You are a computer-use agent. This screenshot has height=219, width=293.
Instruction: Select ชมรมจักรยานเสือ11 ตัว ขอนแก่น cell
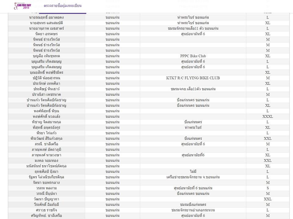(193, 28)
